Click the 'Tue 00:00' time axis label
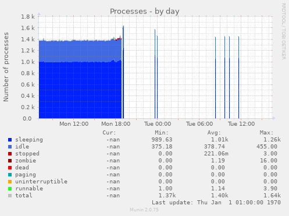 (x=158, y=124)
